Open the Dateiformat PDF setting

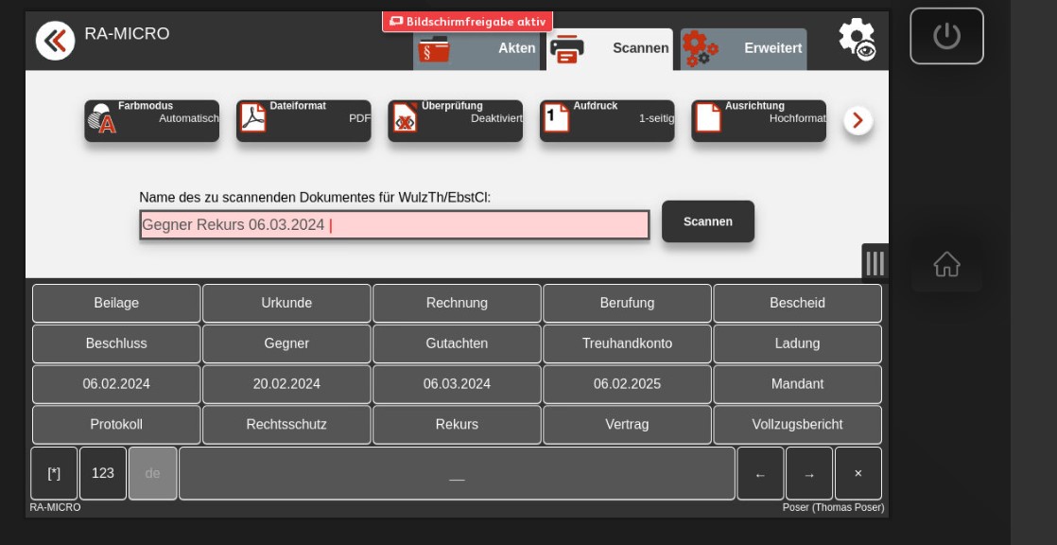coord(303,121)
